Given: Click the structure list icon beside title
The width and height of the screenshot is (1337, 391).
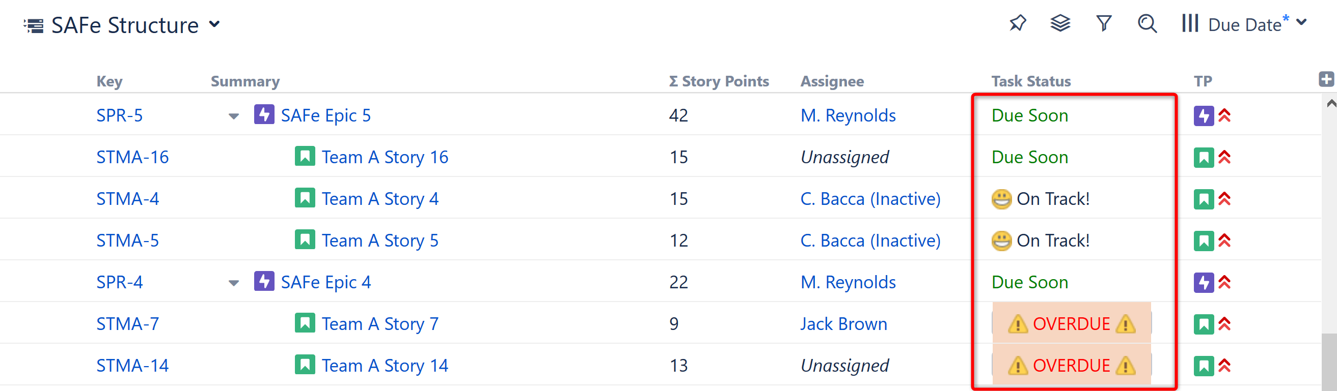Looking at the screenshot, I should (x=34, y=25).
